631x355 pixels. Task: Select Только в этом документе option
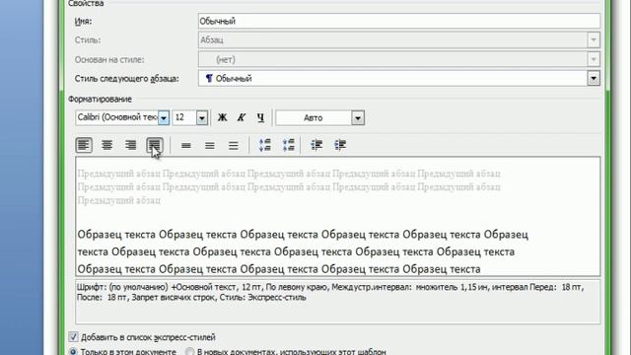pos(73,351)
